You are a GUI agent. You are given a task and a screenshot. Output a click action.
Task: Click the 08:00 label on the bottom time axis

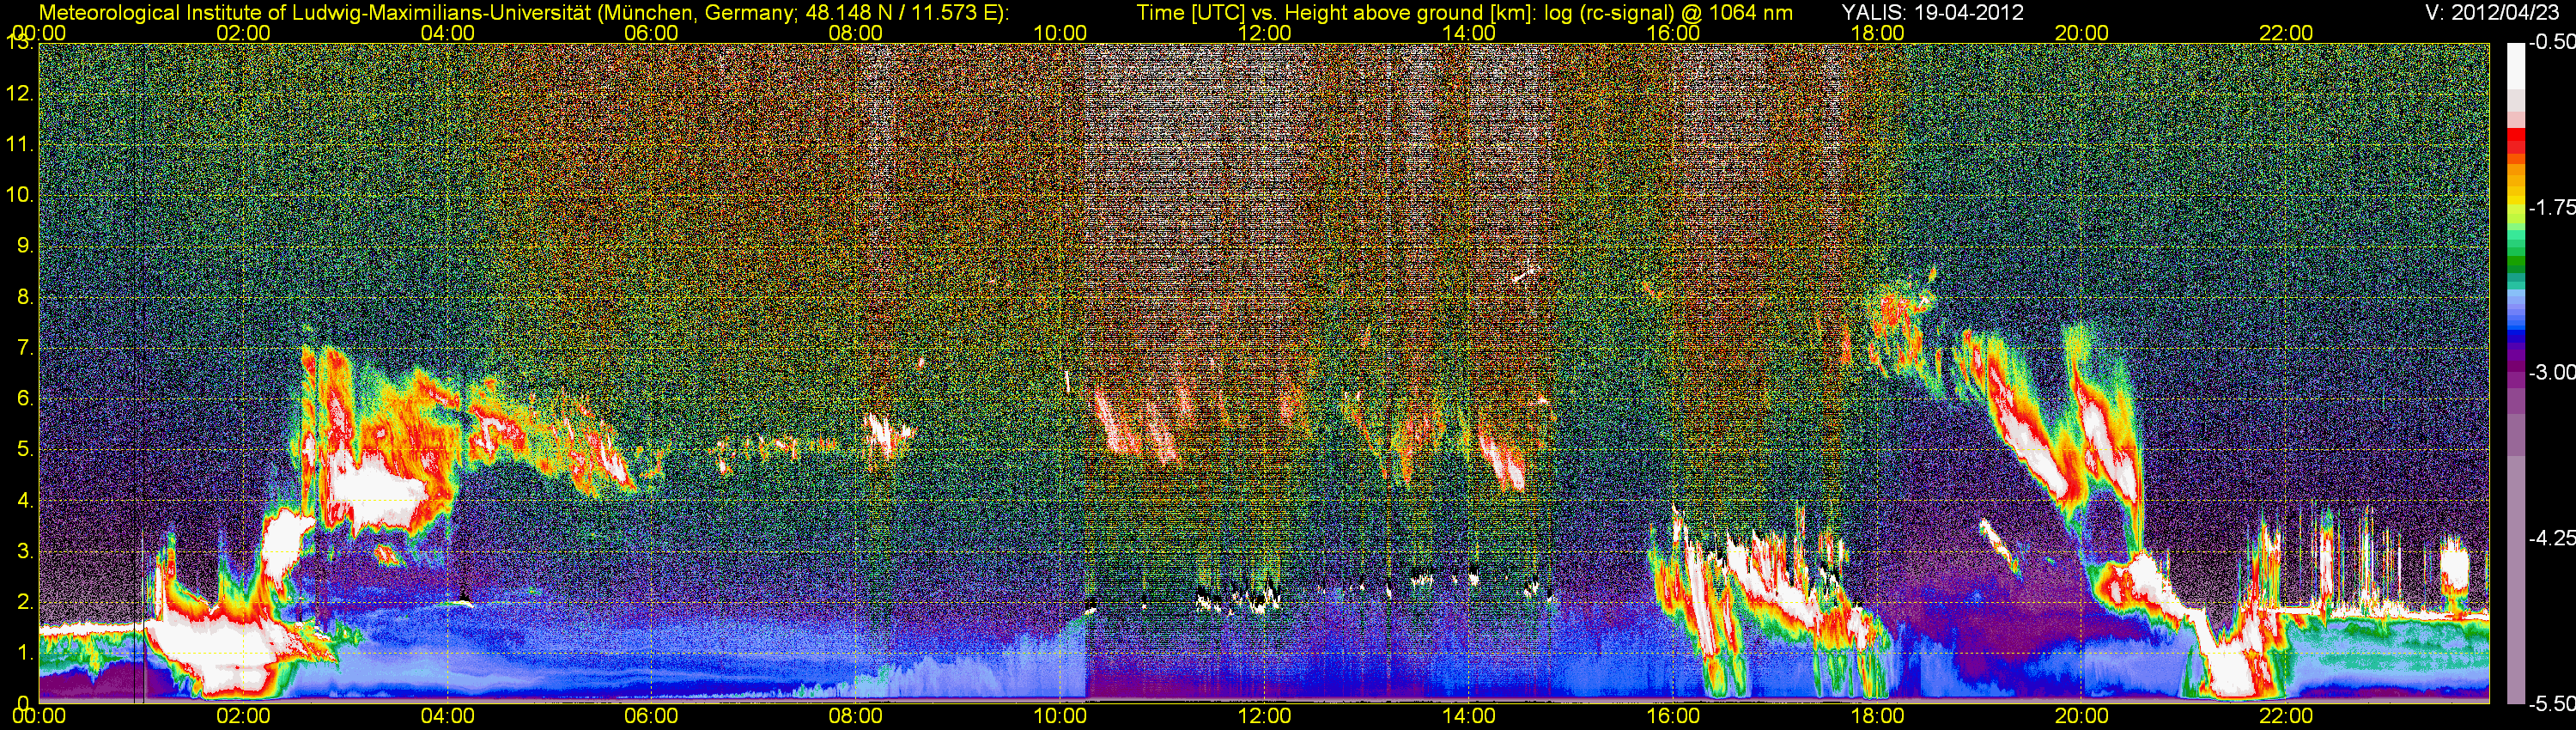click(856, 716)
